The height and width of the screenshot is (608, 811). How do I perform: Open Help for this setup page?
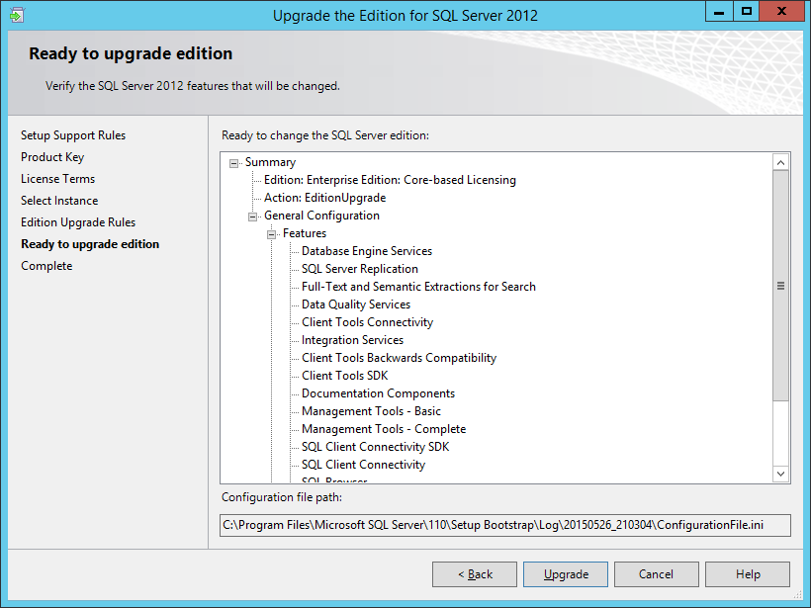(x=748, y=574)
